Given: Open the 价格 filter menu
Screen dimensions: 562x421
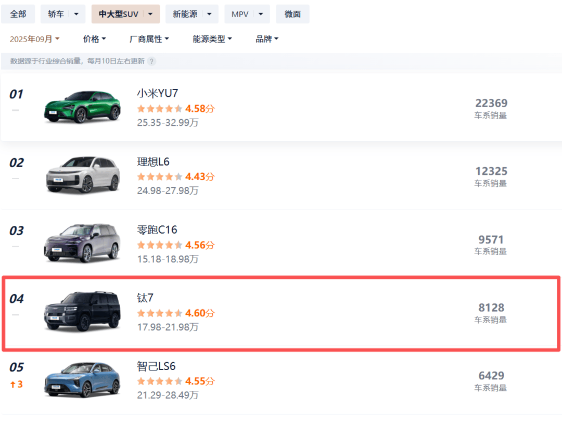Looking at the screenshot, I should [94, 39].
